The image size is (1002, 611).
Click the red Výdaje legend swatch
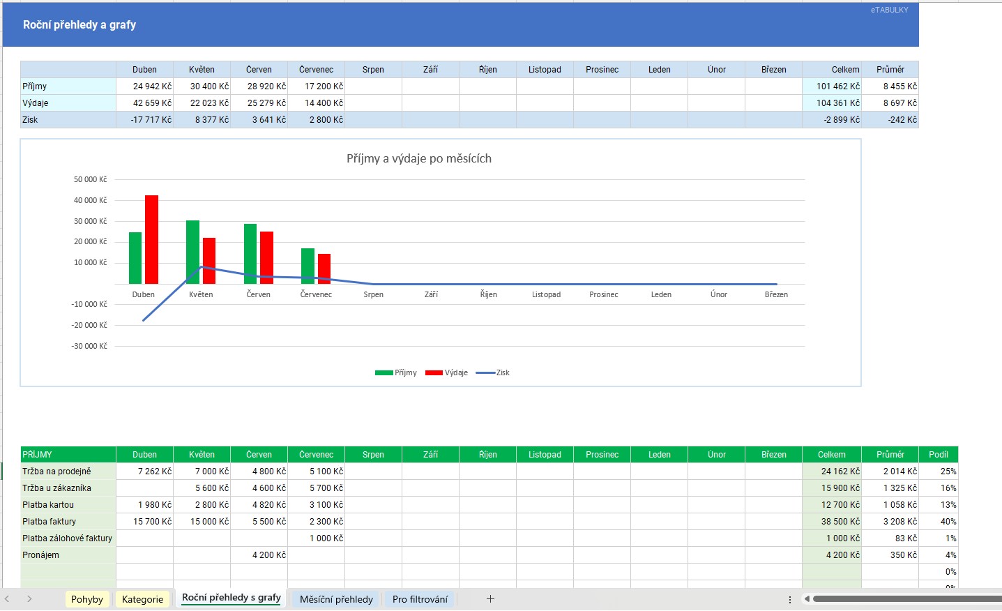[434, 373]
